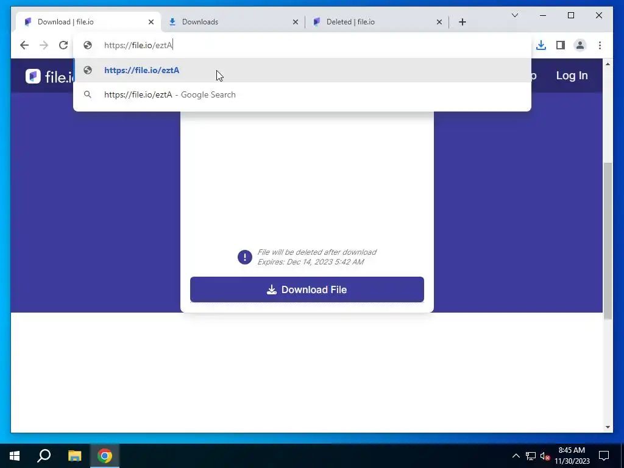Screen dimensions: 624x468
Task: Click the scrollbar down arrow
Action: pyautogui.click(x=608, y=427)
